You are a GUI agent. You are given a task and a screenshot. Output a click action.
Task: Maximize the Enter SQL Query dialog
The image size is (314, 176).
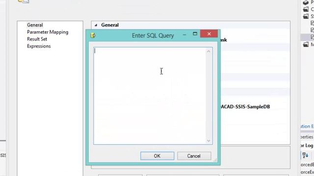point(195,34)
